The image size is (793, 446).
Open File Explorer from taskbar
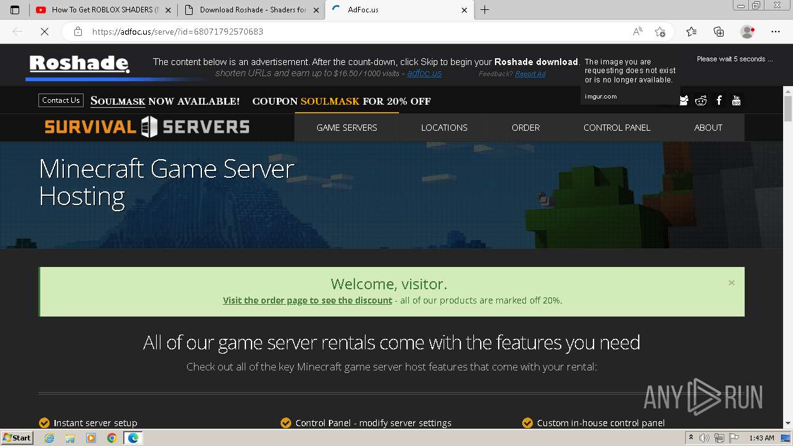pos(70,438)
